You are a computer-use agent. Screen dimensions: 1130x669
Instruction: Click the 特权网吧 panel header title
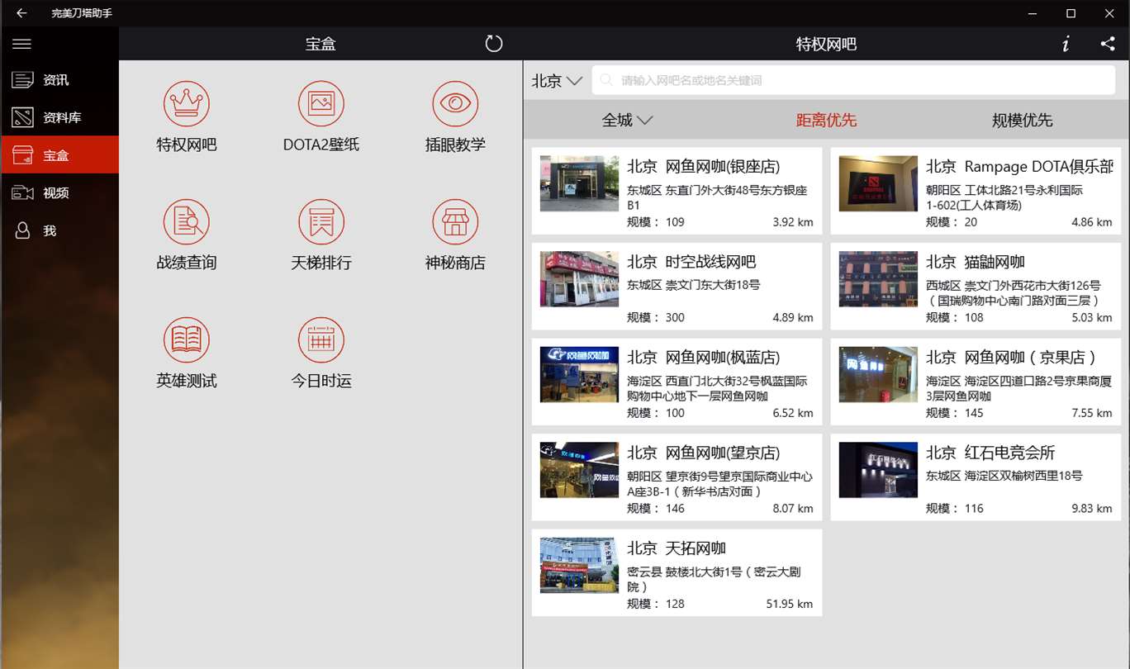tap(826, 44)
